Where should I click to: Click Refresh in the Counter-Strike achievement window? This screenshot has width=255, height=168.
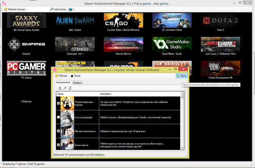[61, 76]
